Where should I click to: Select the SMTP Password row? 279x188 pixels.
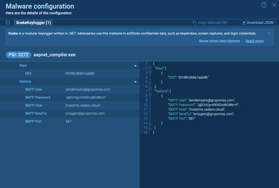click(x=70, y=97)
